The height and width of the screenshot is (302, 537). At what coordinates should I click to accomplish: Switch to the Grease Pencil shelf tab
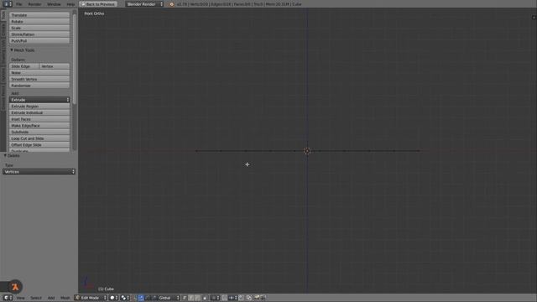click(x=3, y=98)
